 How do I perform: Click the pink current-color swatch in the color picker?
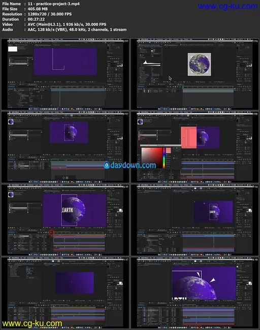click(168, 151)
